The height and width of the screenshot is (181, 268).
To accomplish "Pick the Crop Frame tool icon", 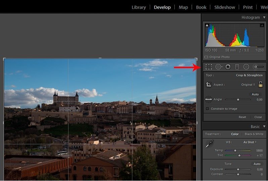I will (209, 85).
